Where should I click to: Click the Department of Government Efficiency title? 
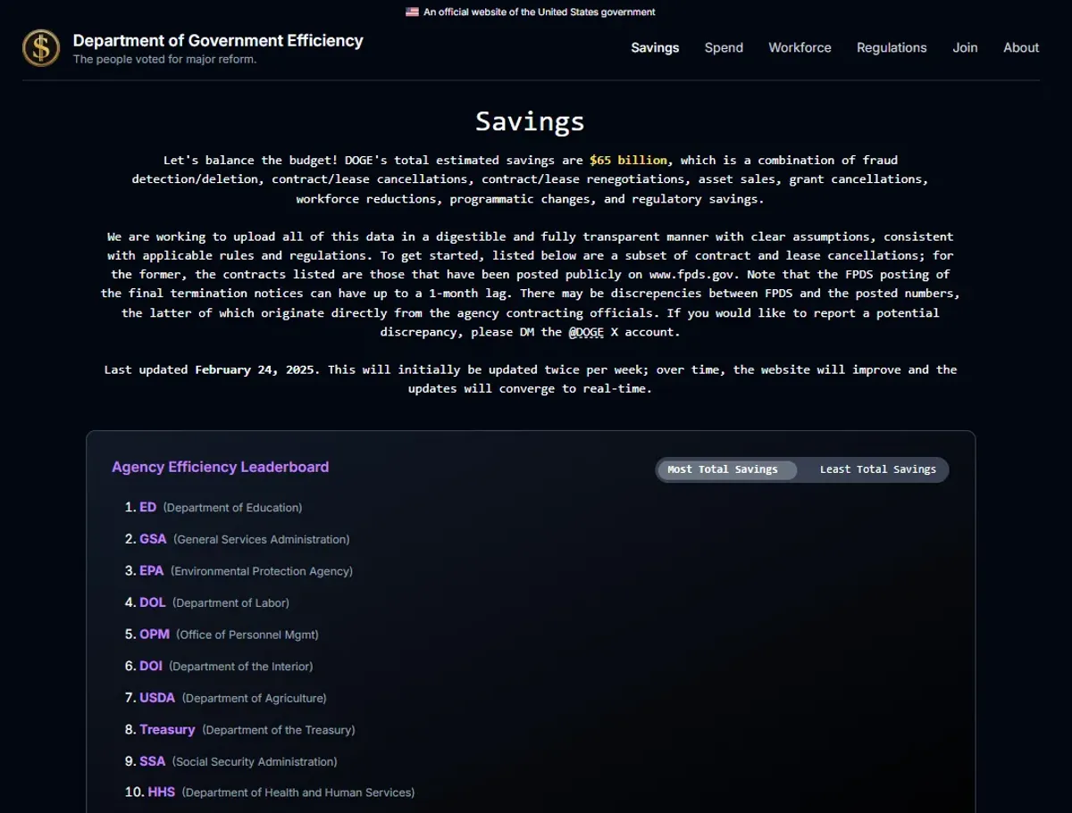(218, 41)
